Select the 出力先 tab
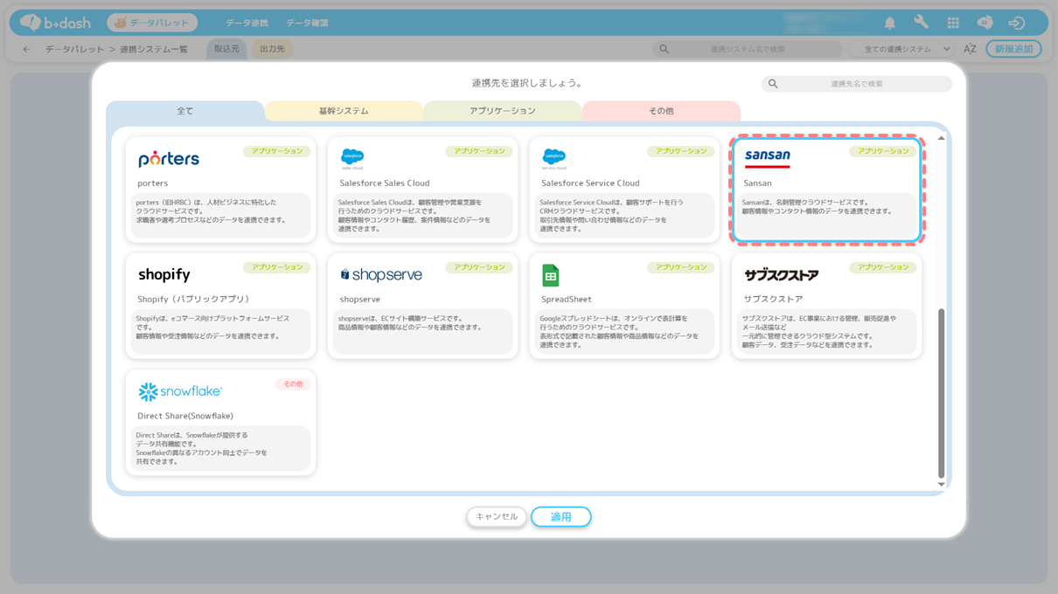1058x594 pixels. tap(272, 49)
